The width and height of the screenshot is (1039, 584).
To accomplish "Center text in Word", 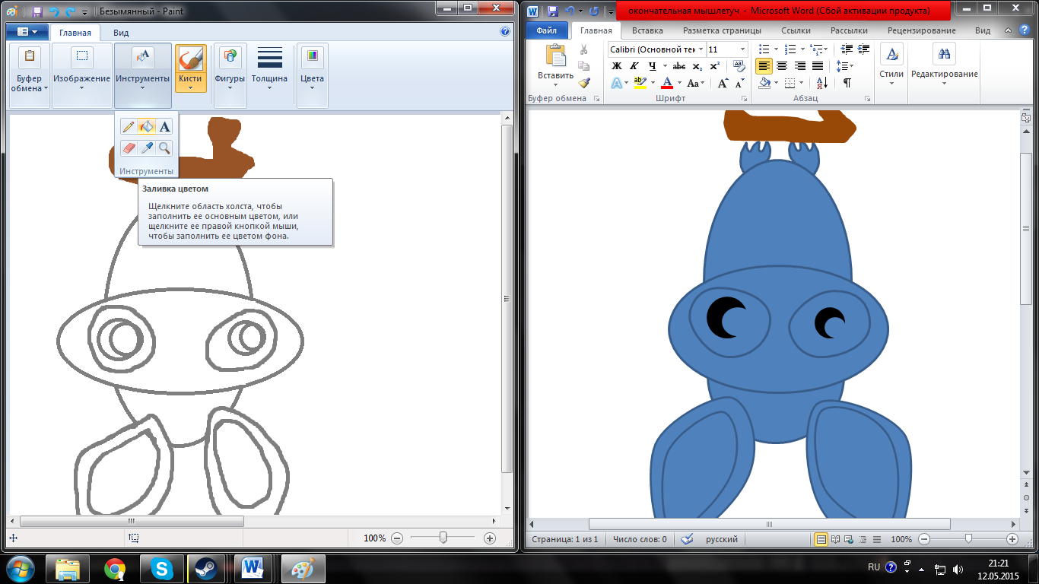I will (x=782, y=66).
